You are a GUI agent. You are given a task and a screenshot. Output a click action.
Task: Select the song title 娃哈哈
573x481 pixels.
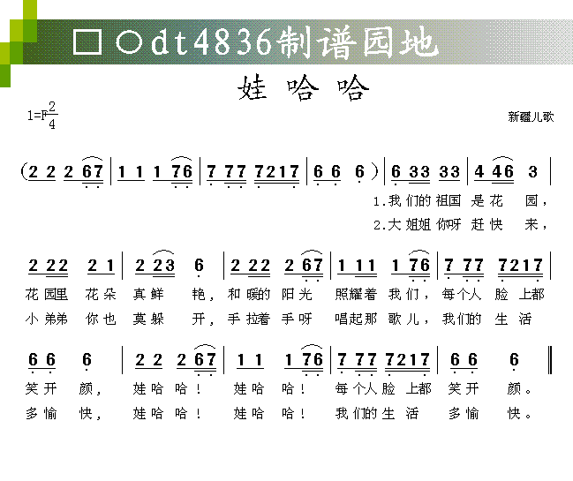(x=303, y=88)
